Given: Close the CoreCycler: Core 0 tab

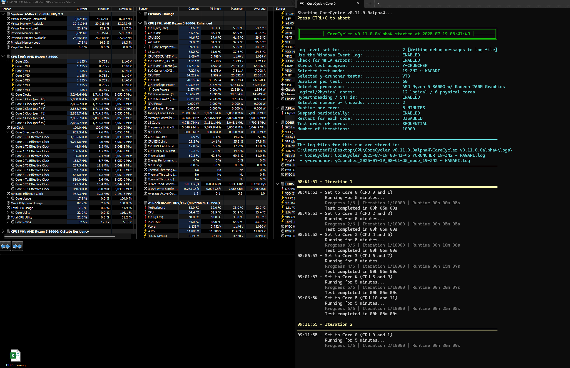Looking at the screenshot, I should pyautogui.click(x=358, y=3).
